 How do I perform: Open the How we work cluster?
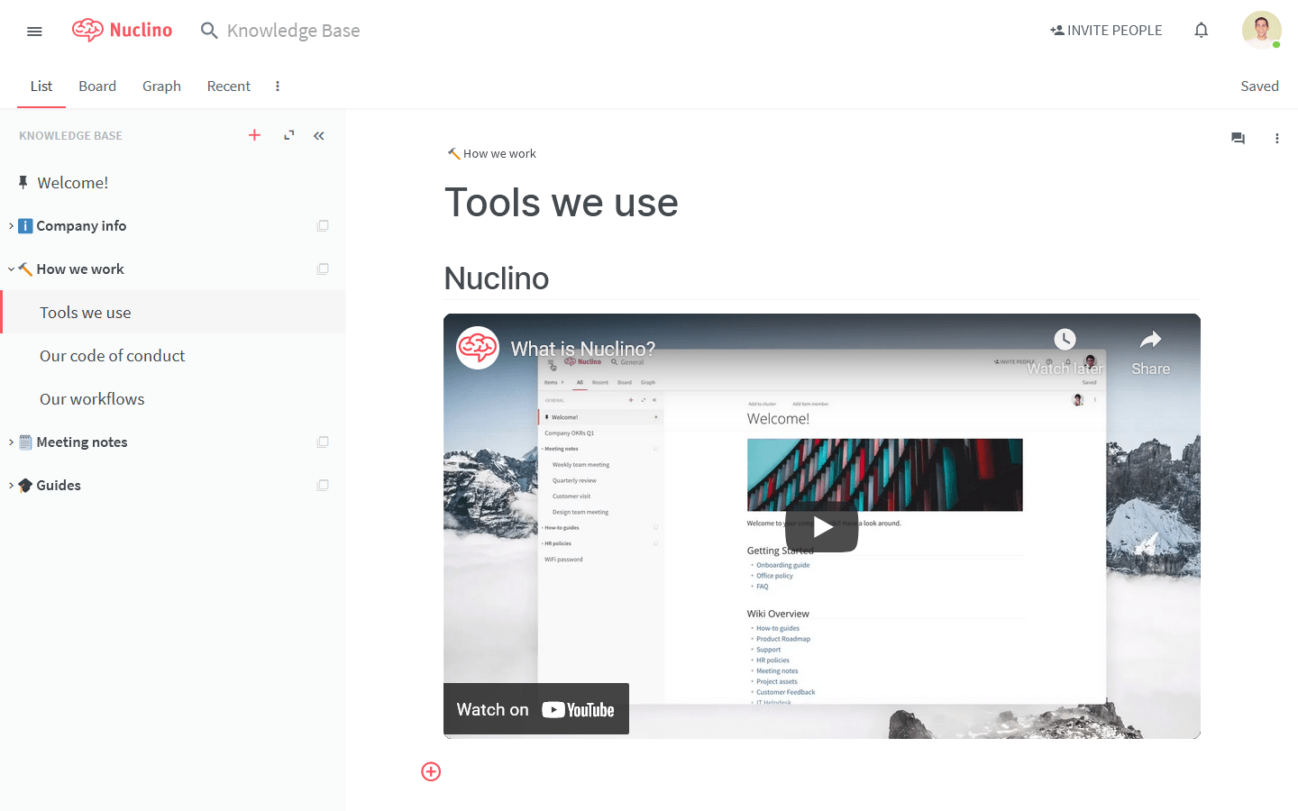pos(80,269)
